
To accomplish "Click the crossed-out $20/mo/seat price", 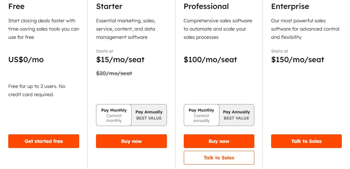I will (x=114, y=73).
